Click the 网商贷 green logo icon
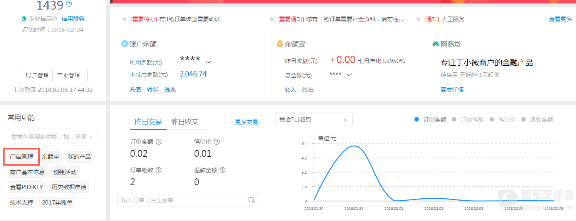Viewport: 576px width, 221px height. point(436,44)
